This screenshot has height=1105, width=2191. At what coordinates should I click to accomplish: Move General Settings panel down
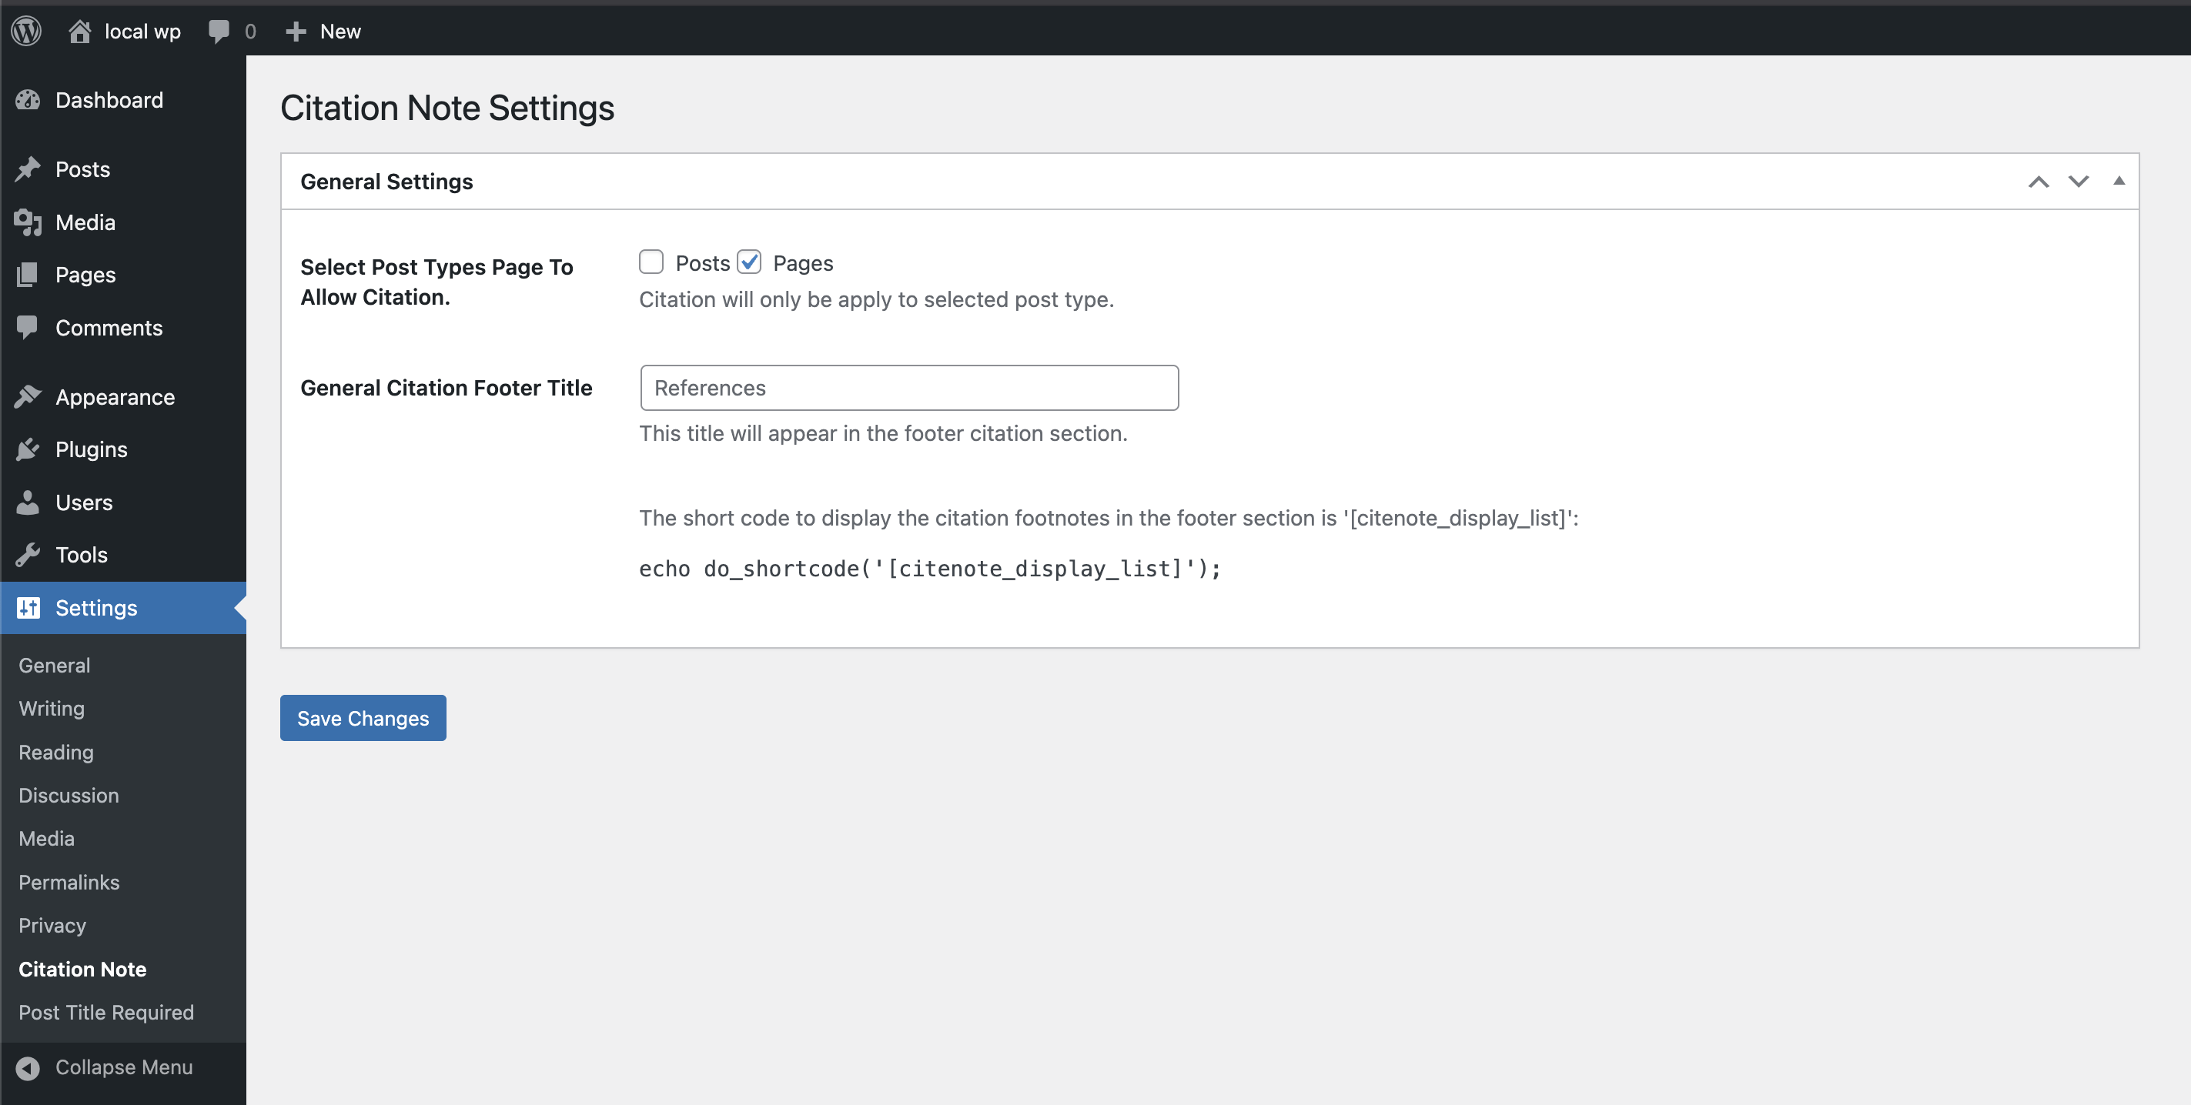click(2079, 181)
